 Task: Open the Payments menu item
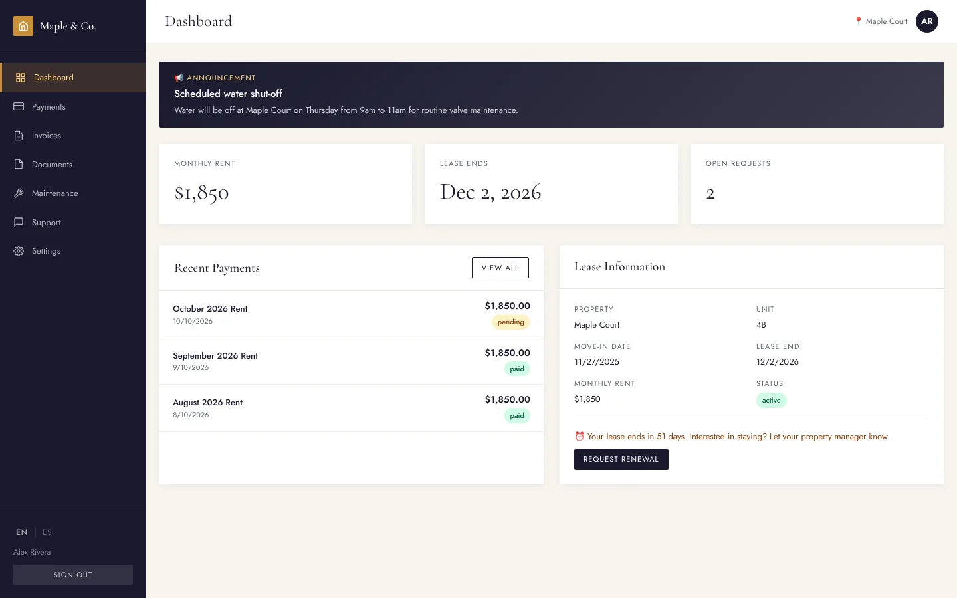tap(73, 106)
